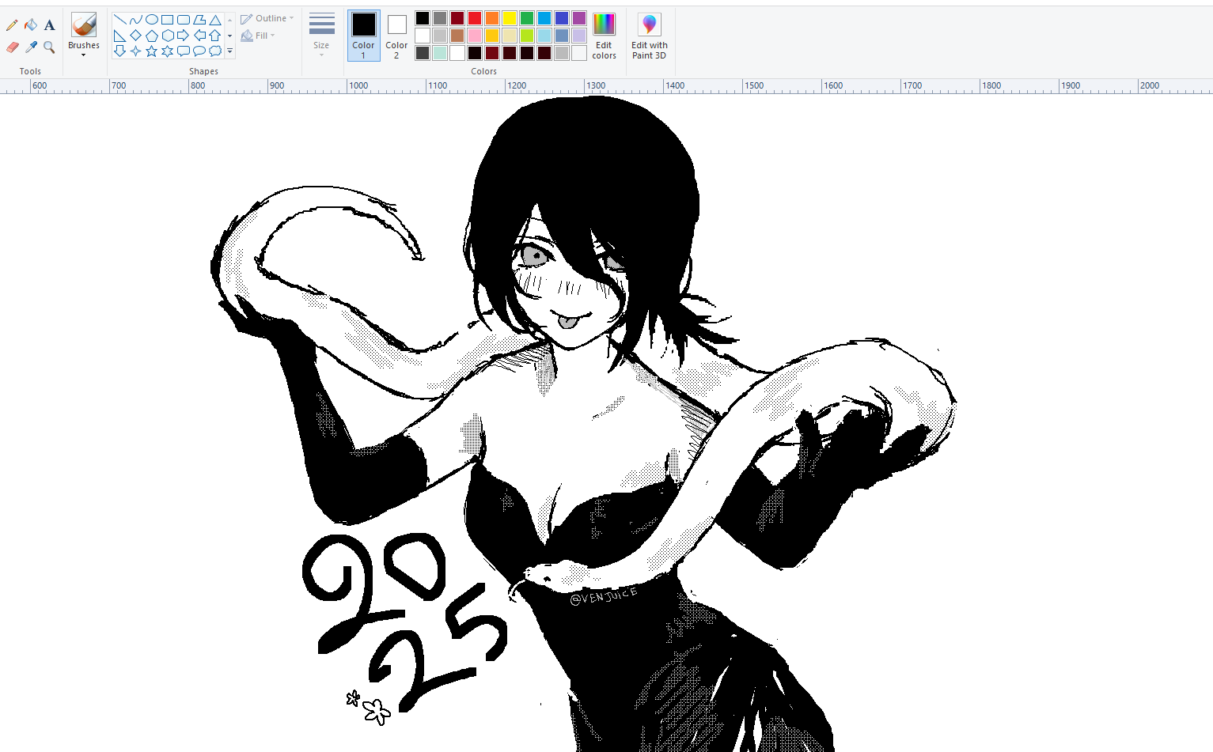Pick the indigo palette swatch
1213x752 pixels.
click(x=562, y=18)
